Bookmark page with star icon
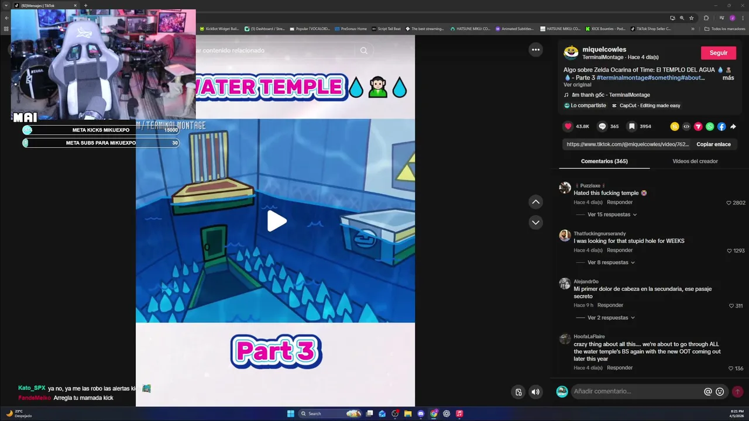 pos(691,18)
